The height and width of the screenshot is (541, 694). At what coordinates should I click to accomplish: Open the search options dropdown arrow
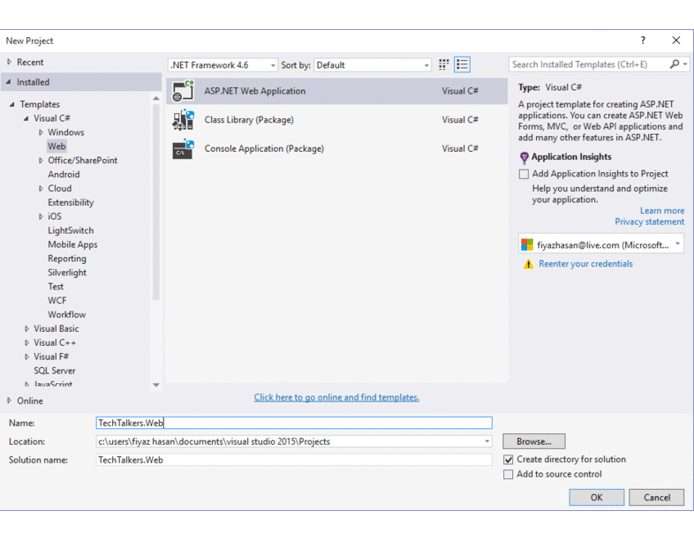pyautogui.click(x=685, y=64)
